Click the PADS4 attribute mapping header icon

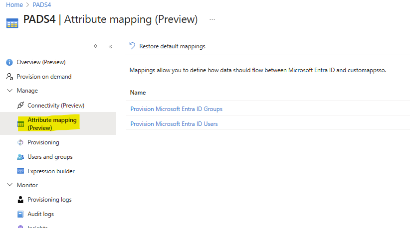click(x=12, y=23)
